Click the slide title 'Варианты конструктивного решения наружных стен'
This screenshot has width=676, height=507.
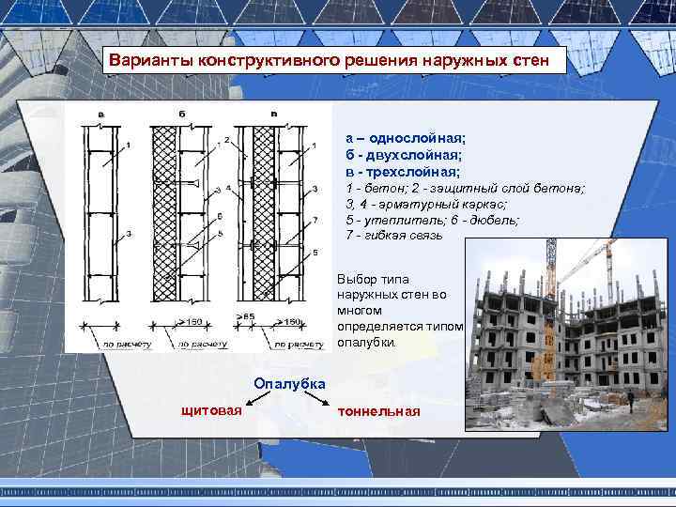[x=329, y=60]
